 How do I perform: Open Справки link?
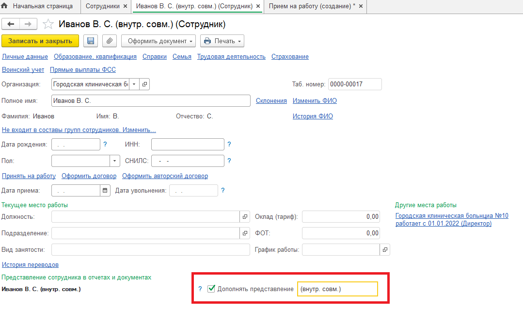(x=155, y=56)
